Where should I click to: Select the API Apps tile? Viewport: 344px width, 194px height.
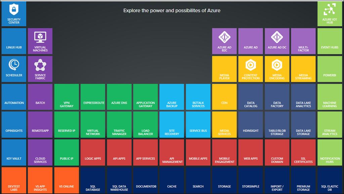[119, 153]
